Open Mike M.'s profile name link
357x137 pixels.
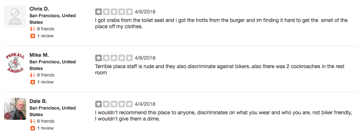[x=39, y=55]
